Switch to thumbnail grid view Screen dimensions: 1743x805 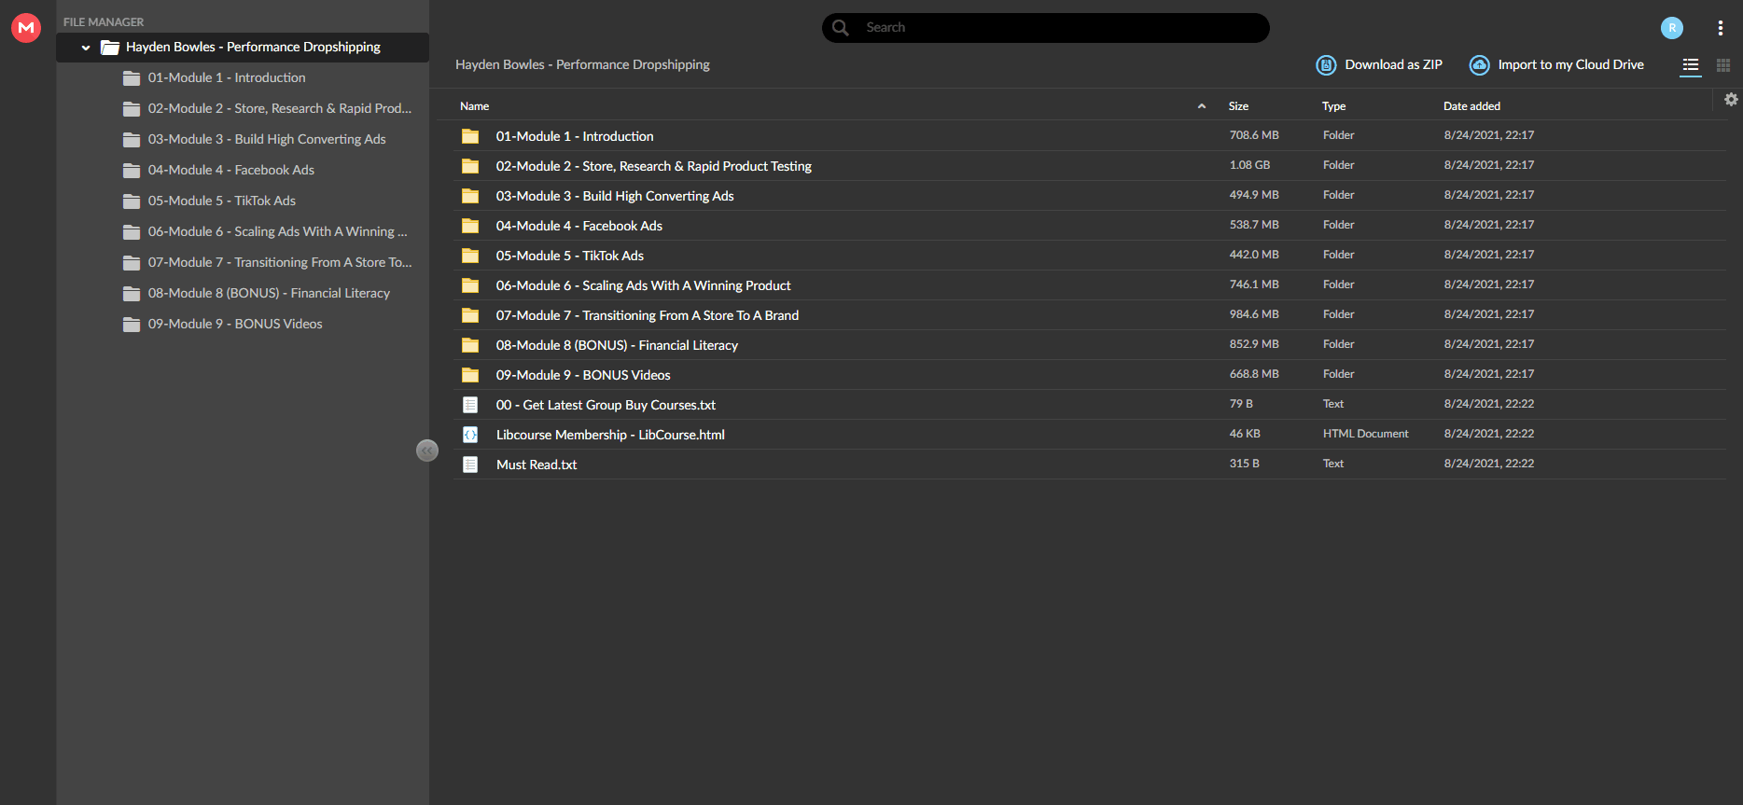1723,65
